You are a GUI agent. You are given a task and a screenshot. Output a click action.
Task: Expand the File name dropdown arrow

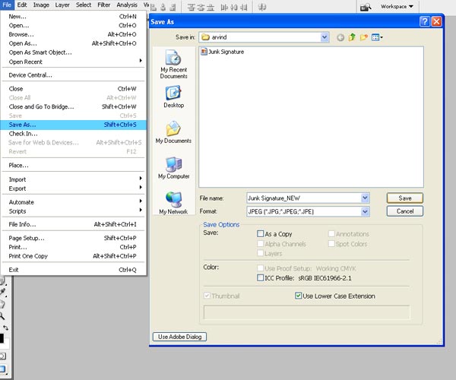pyautogui.click(x=365, y=198)
